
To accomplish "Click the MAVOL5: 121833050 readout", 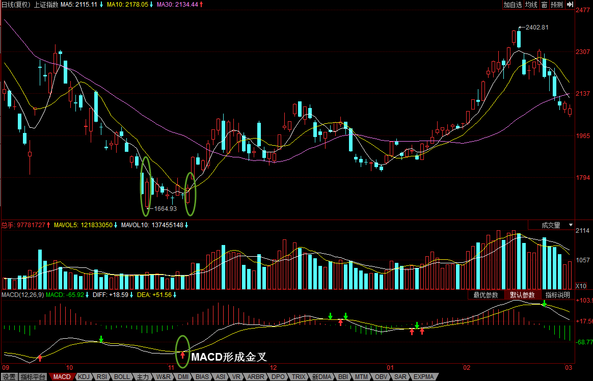I will [x=83, y=225].
